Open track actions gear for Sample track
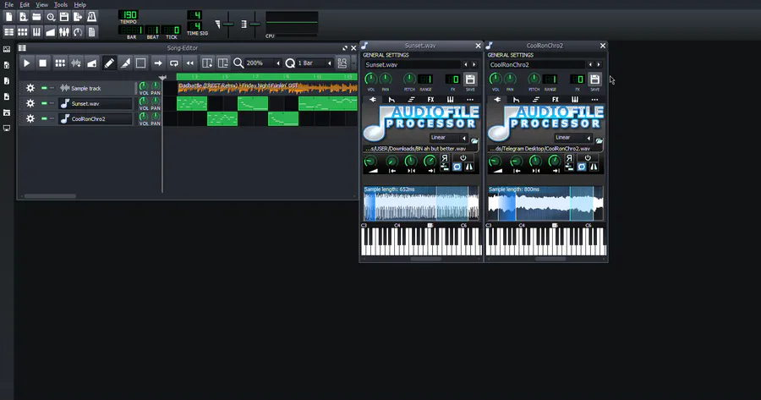Screen dimensions: 761x400 (x=30, y=88)
